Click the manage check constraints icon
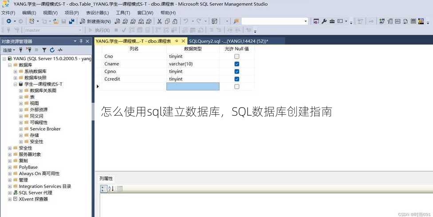 click(x=413, y=21)
